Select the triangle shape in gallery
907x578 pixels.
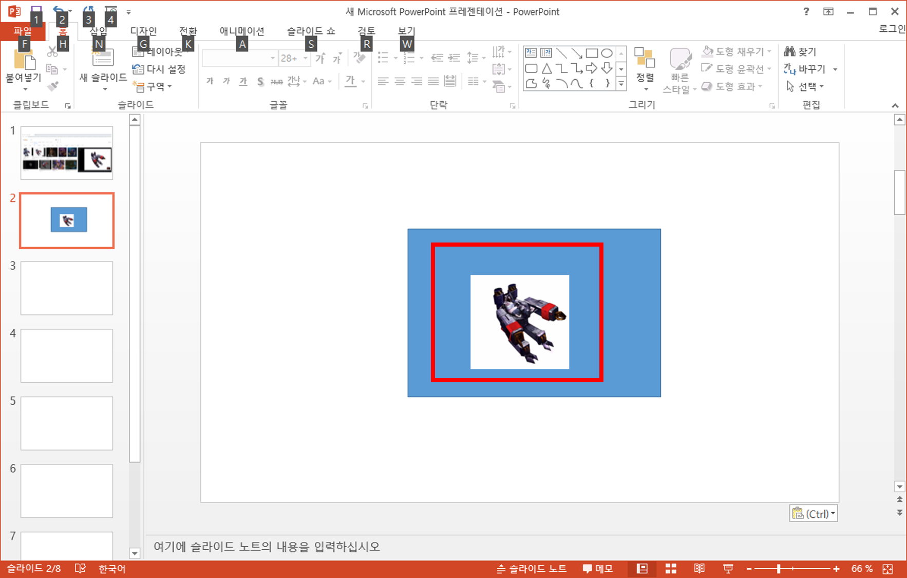pos(546,68)
